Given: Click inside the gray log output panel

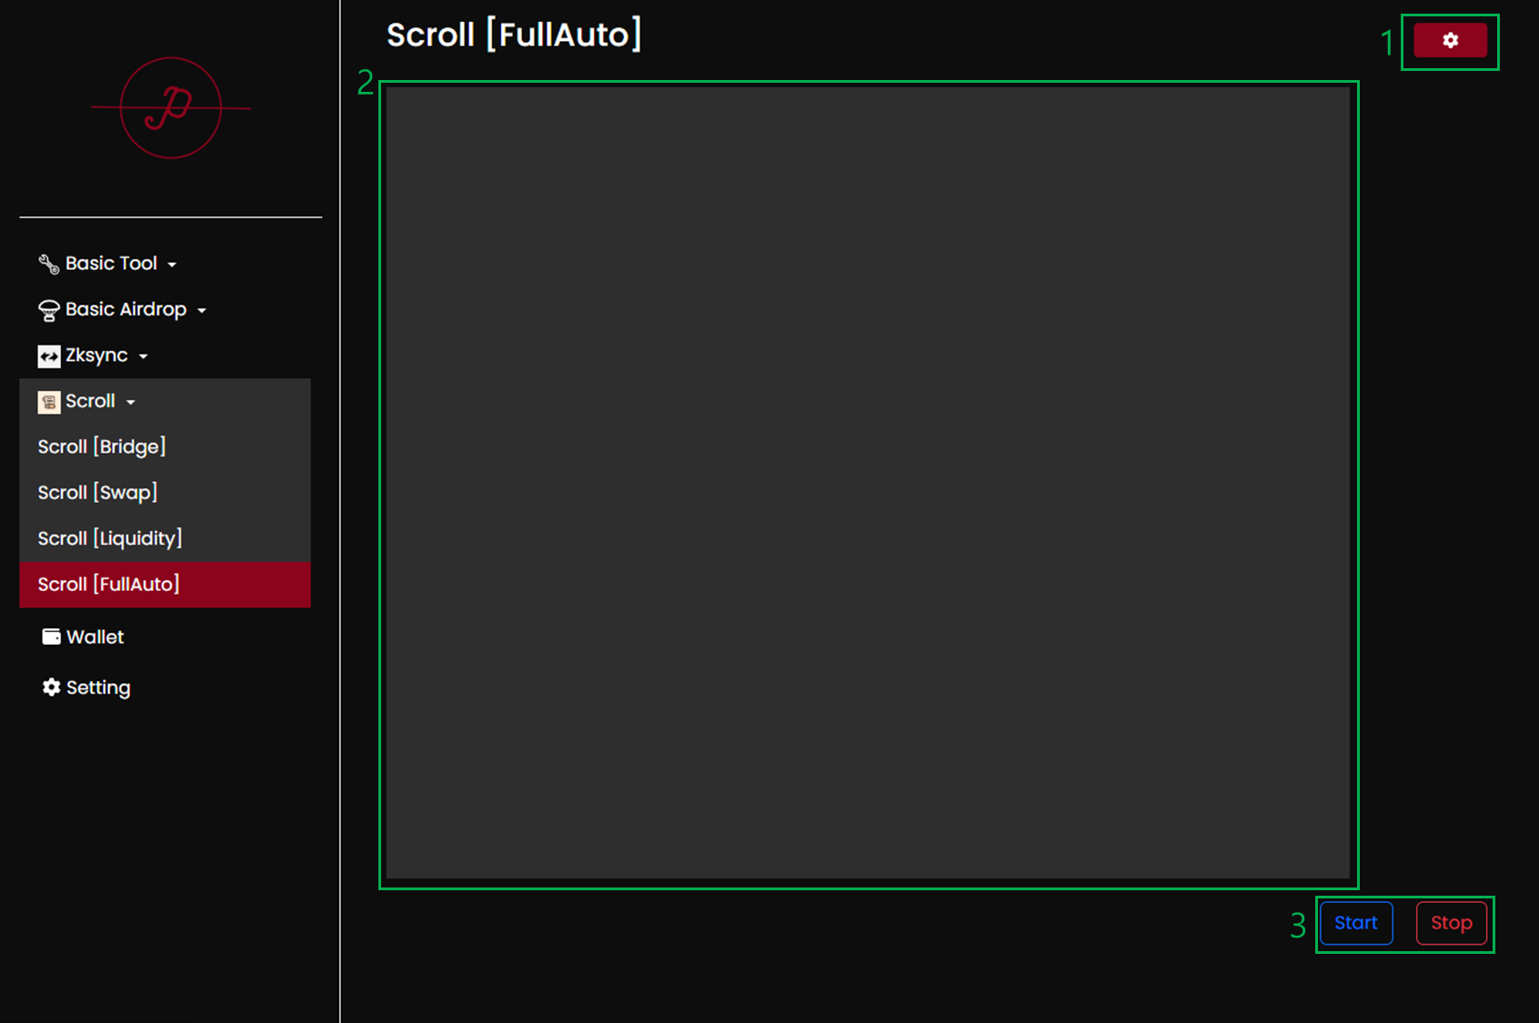Looking at the screenshot, I should (868, 482).
